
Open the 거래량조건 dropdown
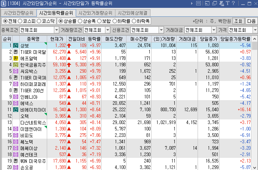coord(108,30)
